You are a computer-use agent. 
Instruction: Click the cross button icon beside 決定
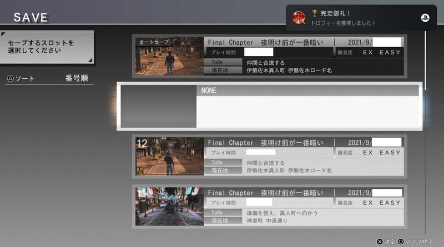point(379,242)
